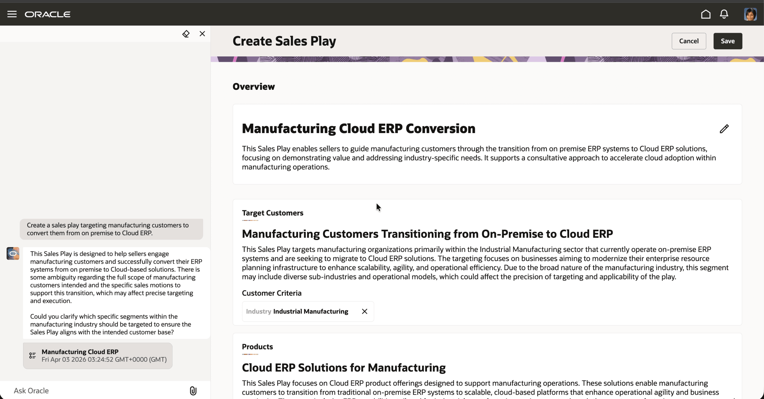
Task: Close the Ask Oracle chat panel
Action: (202, 34)
